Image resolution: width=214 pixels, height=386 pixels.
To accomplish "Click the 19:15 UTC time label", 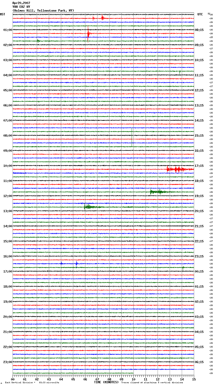I will [x=199, y=196].
